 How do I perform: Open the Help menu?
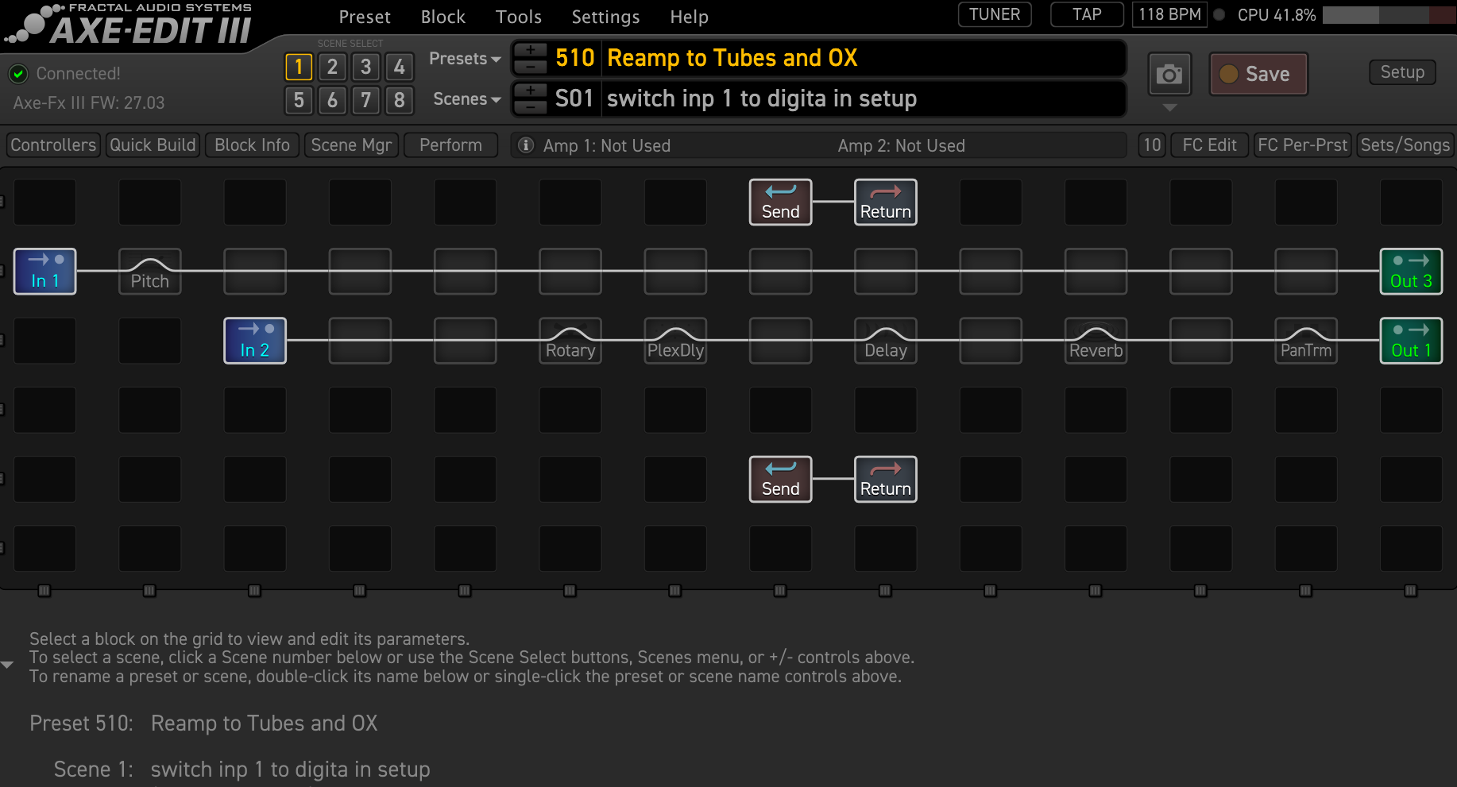pos(689,17)
